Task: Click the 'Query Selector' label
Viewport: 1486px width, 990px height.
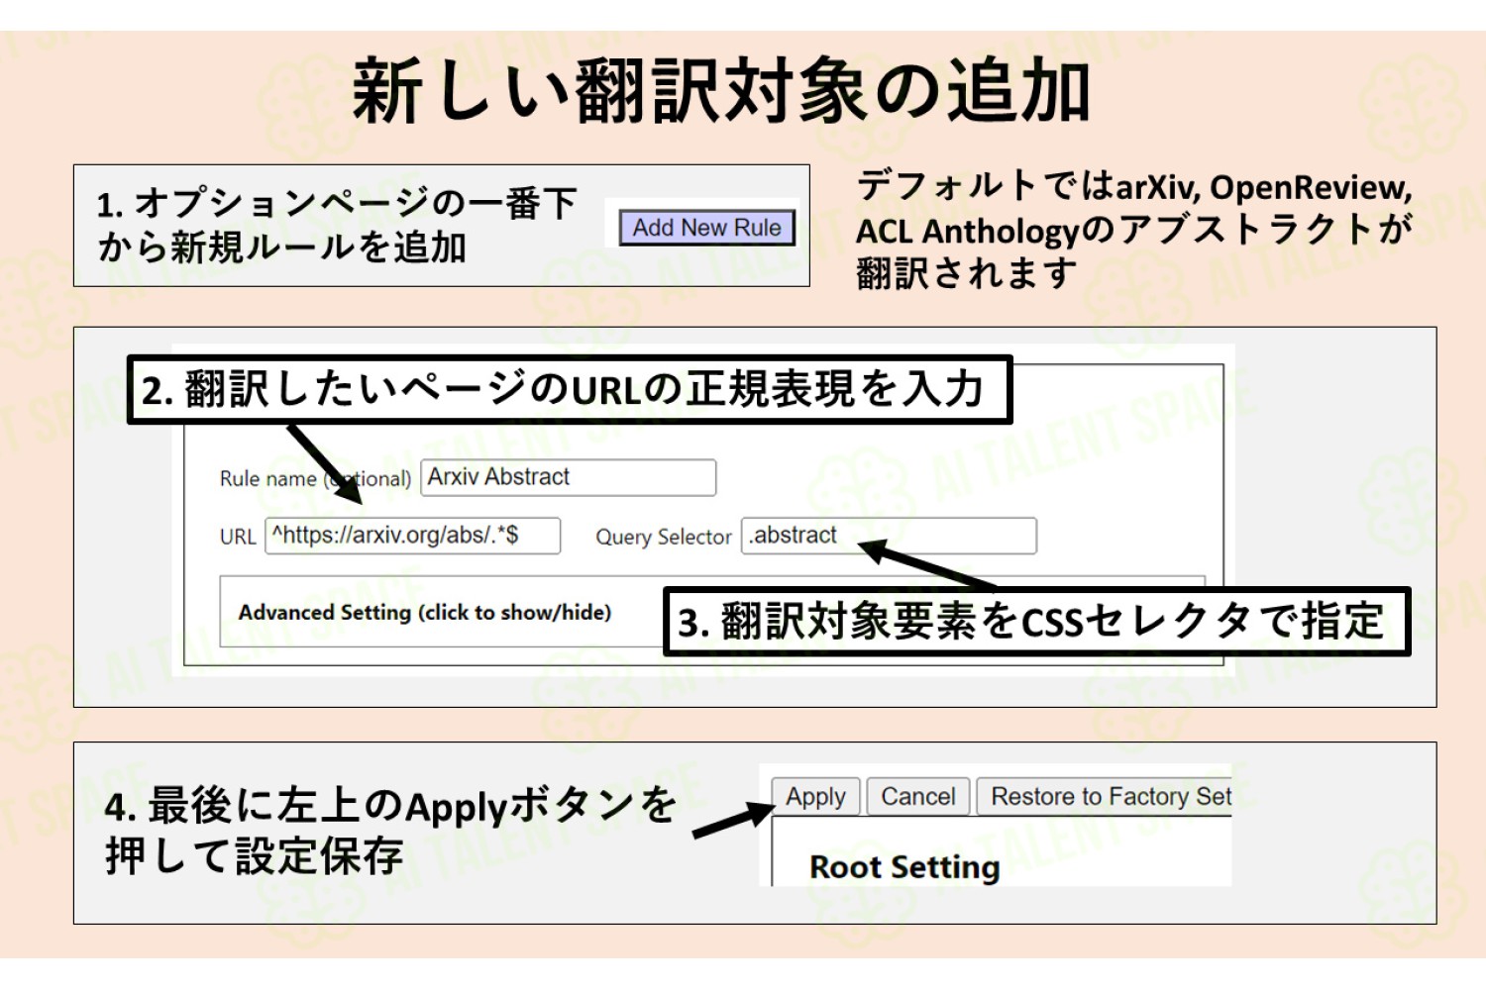Action: 663,537
